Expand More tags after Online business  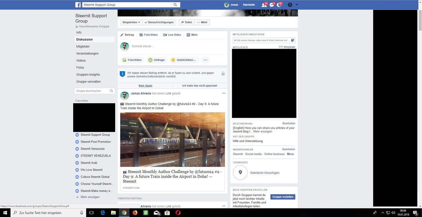click(x=290, y=154)
